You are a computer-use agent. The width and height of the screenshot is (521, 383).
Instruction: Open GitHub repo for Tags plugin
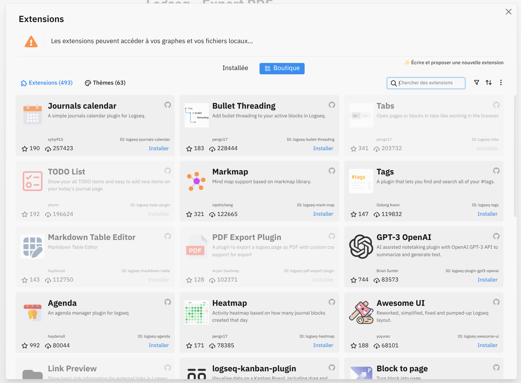496,171
